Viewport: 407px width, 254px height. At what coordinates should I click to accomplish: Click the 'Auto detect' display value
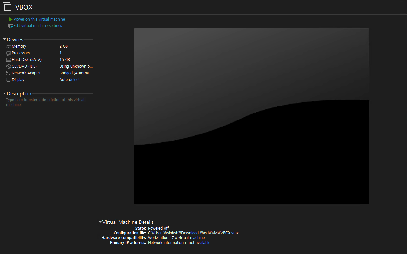[70, 80]
